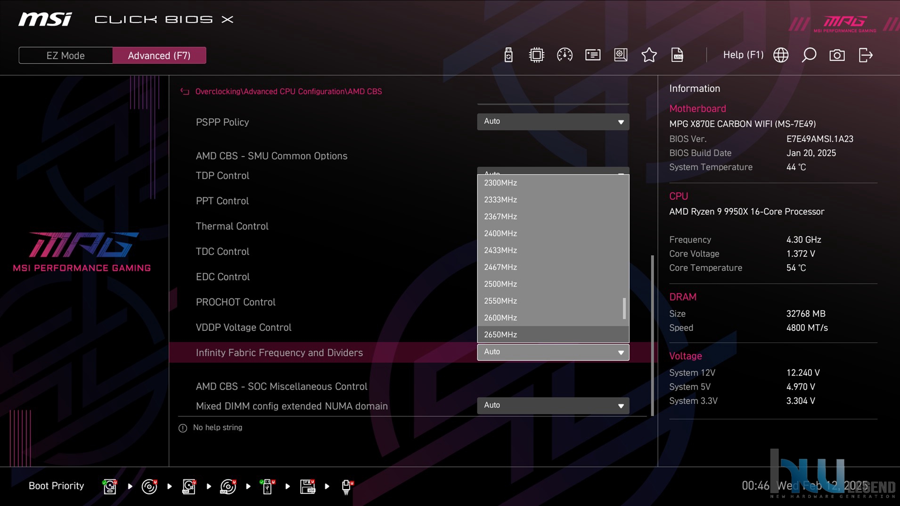Viewport: 900px width, 506px height.
Task: Open PPT Control setting
Action: 222,201
